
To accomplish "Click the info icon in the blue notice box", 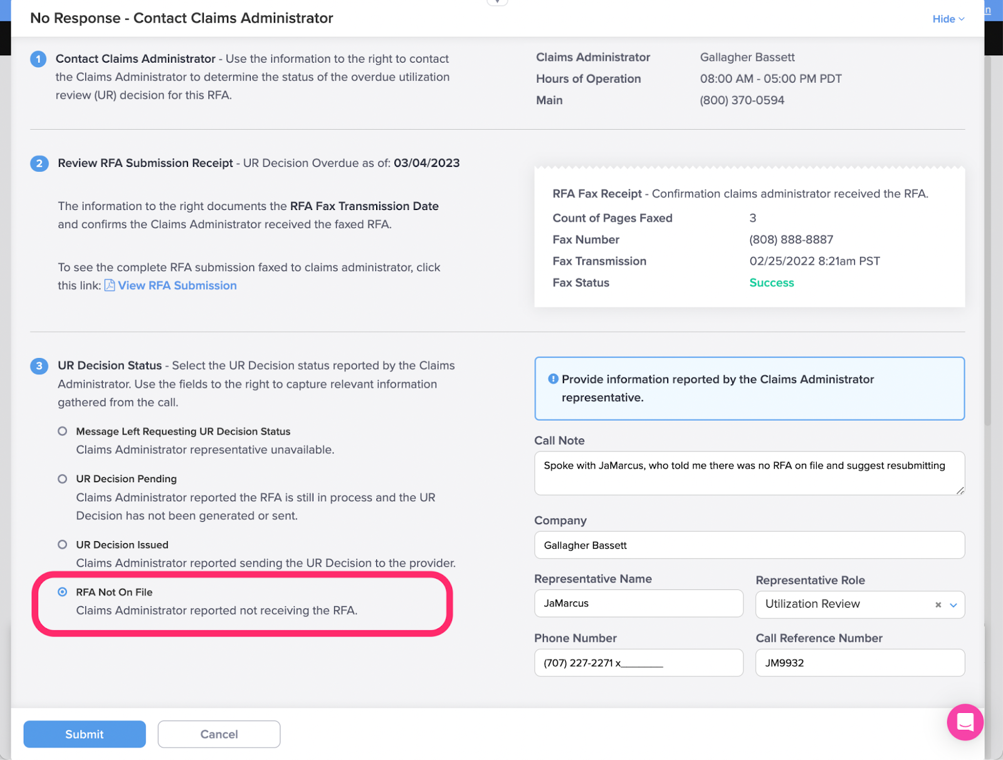I will pos(553,379).
